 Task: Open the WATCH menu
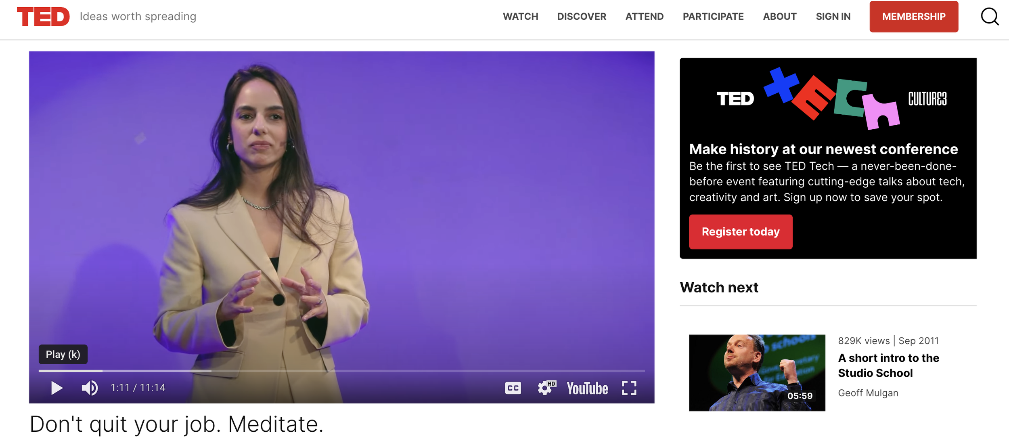click(520, 17)
